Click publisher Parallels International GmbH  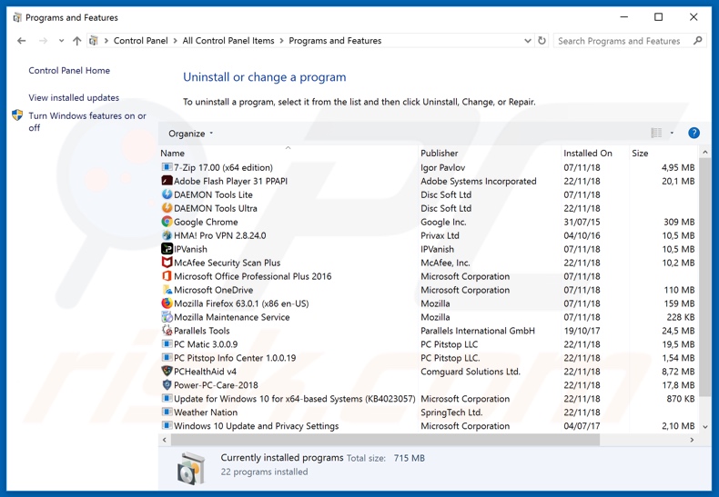478,331
